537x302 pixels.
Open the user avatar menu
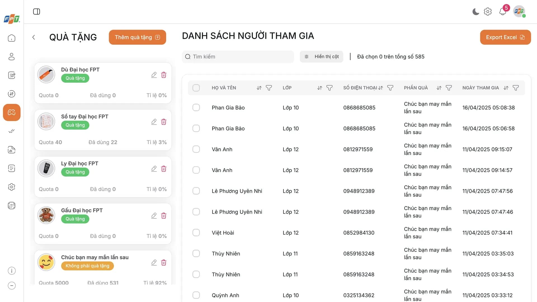coord(519,11)
